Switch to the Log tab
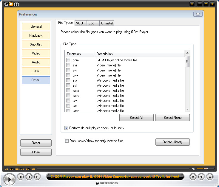This screenshot has width=219, height=187. tap(93, 23)
